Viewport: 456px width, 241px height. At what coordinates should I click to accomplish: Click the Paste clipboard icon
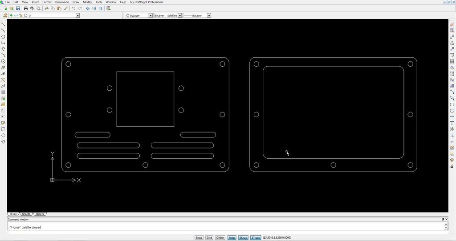tap(59, 8)
